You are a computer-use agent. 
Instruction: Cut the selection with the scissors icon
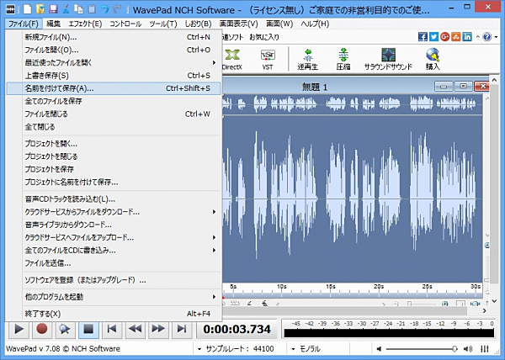[x=66, y=9]
